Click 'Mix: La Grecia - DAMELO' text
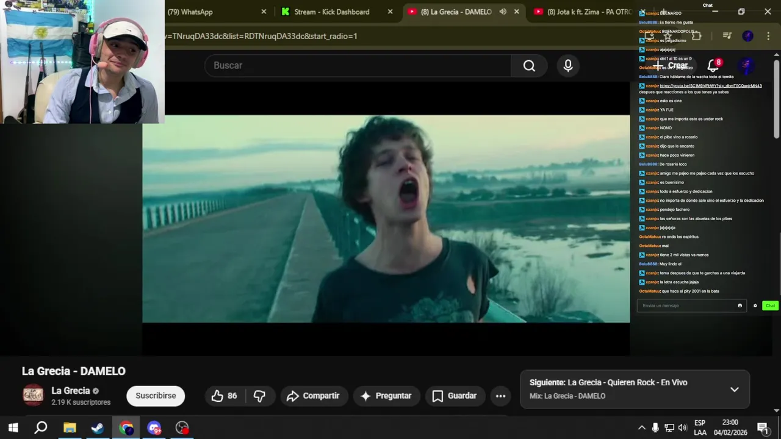 coord(567,396)
